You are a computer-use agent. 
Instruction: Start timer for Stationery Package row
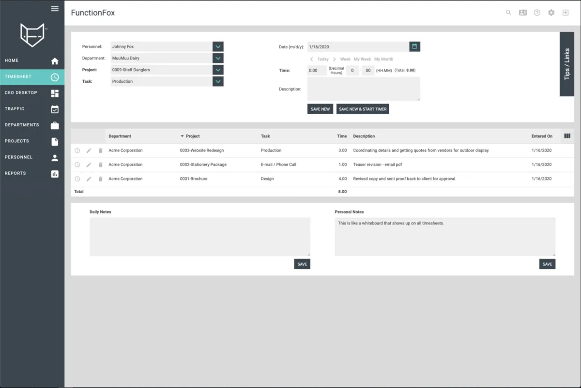click(x=77, y=164)
